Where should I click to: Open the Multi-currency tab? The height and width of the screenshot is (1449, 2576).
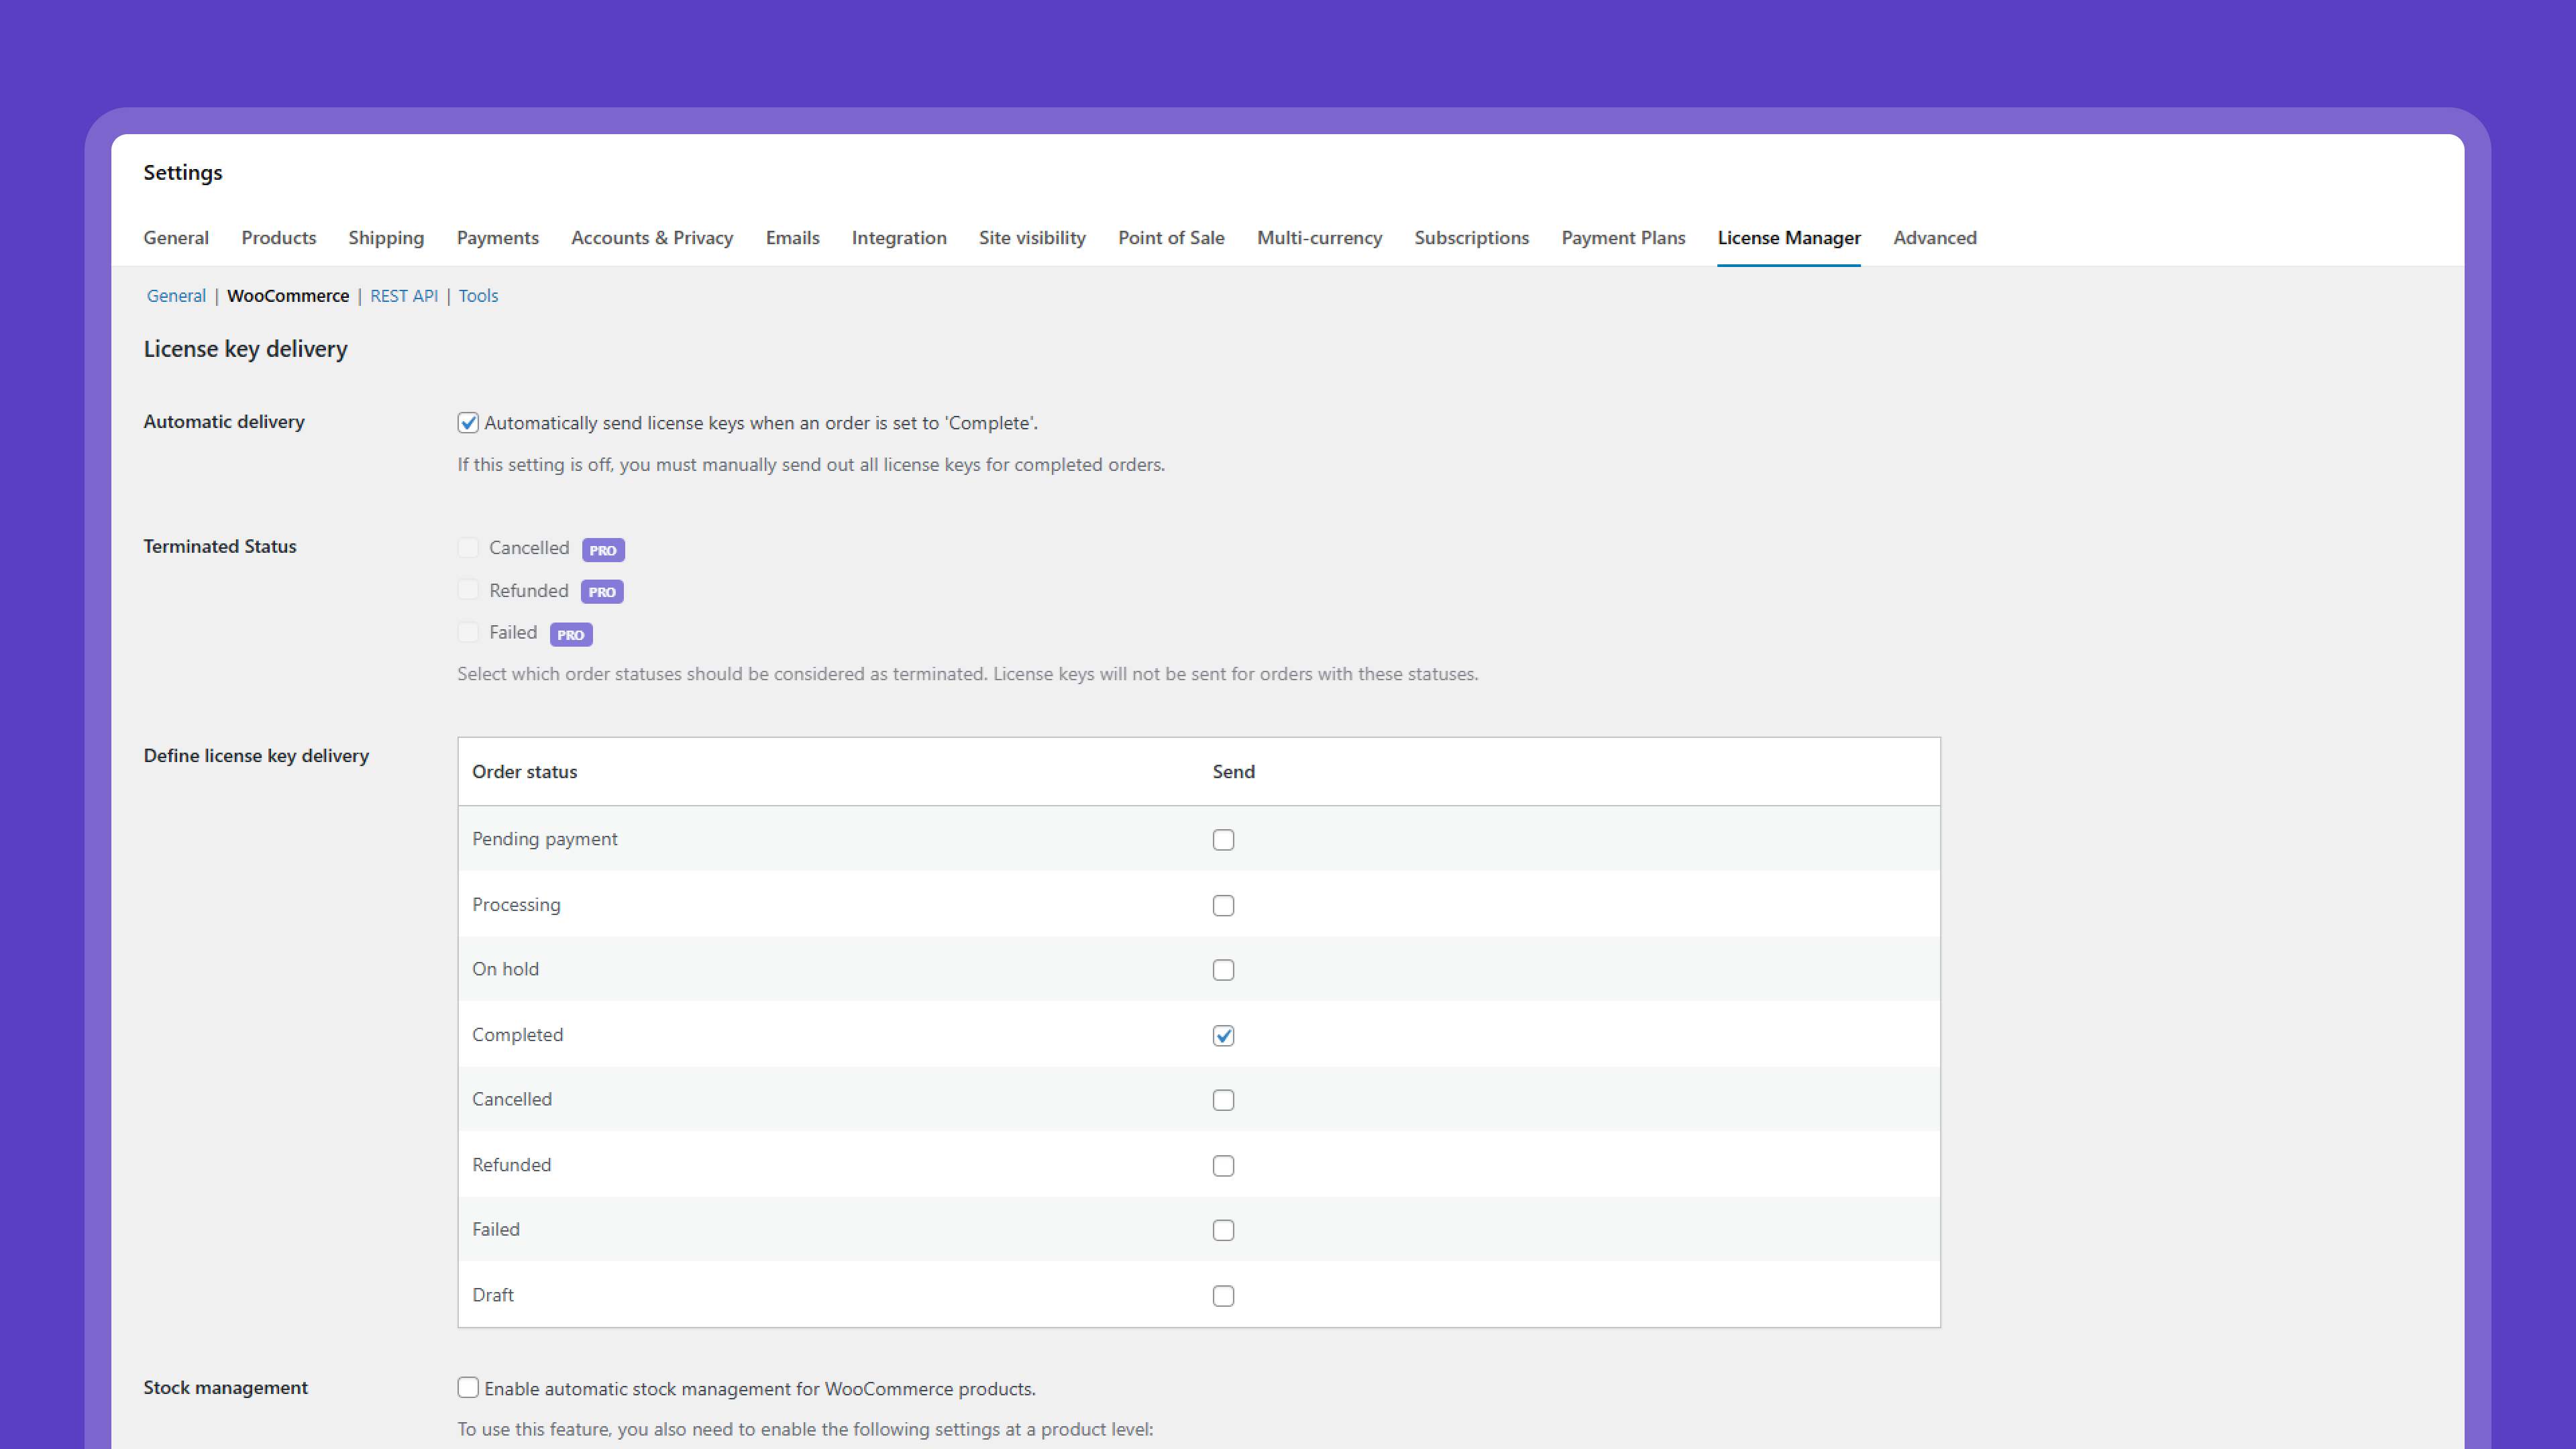(x=1319, y=238)
